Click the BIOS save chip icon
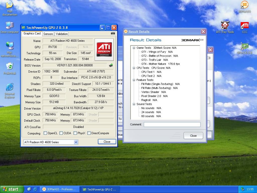The image size is (257, 193). pos(111,65)
